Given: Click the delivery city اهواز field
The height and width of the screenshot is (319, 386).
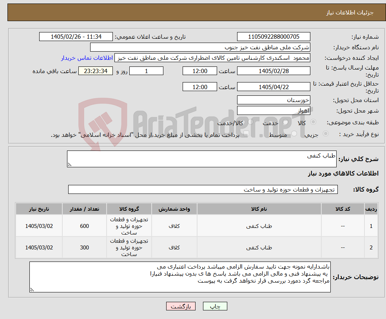Looking at the screenshot, I should pyautogui.click(x=274, y=111).
